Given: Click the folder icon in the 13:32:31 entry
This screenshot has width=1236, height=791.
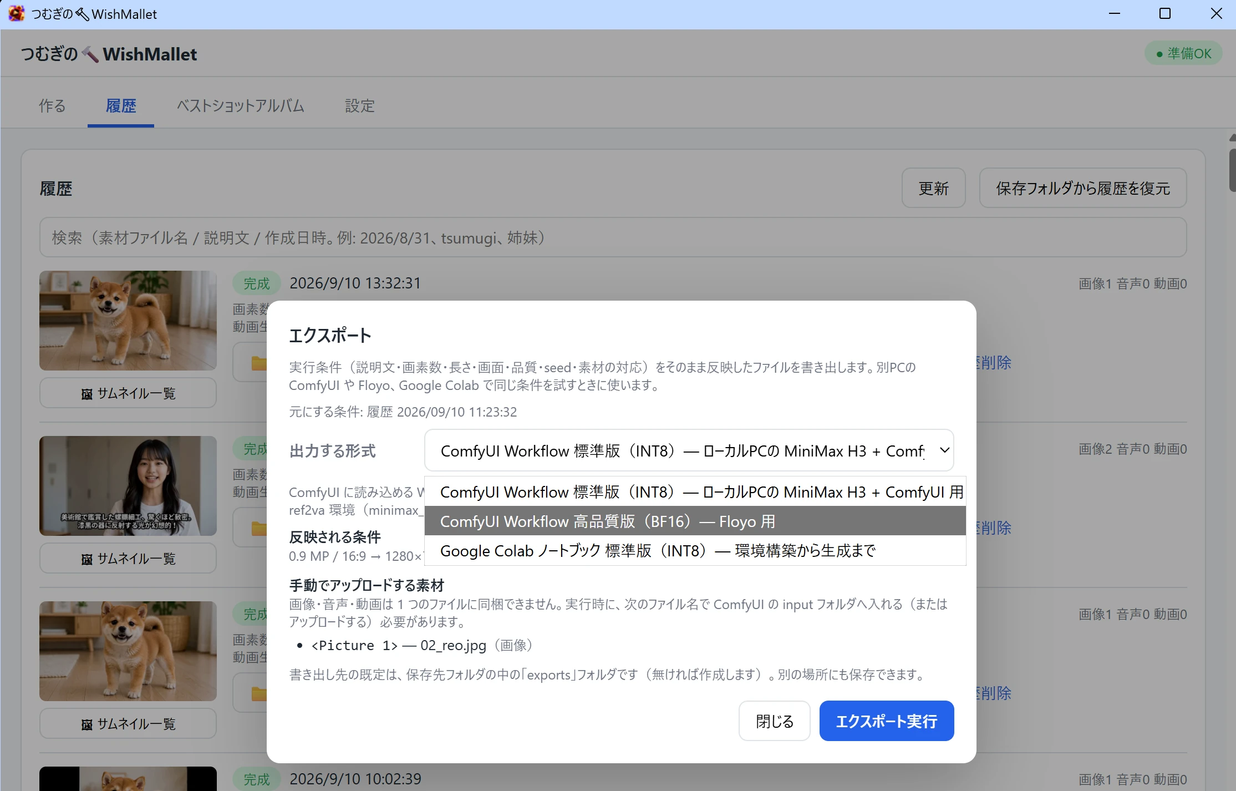Looking at the screenshot, I should coord(258,363).
